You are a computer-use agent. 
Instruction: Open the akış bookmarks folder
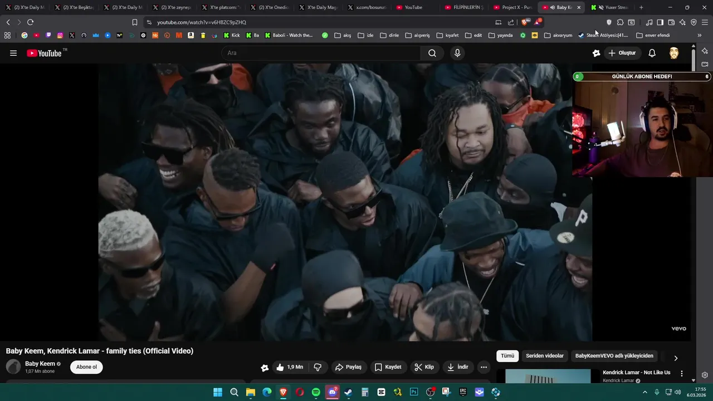click(343, 35)
